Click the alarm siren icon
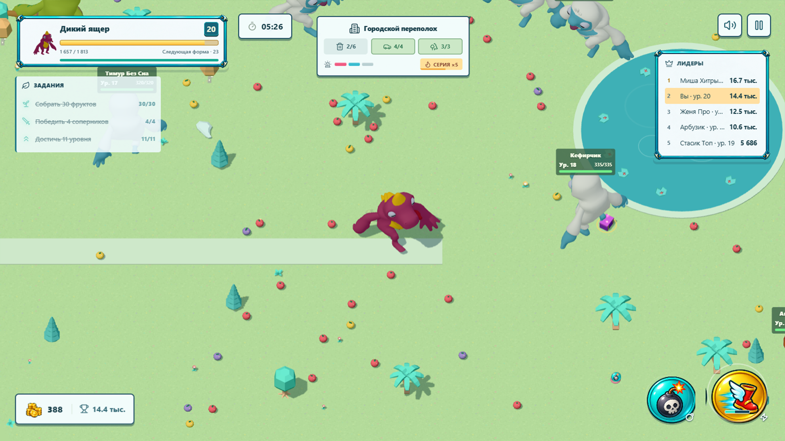Image resolution: width=785 pixels, height=441 pixels. 327,65
